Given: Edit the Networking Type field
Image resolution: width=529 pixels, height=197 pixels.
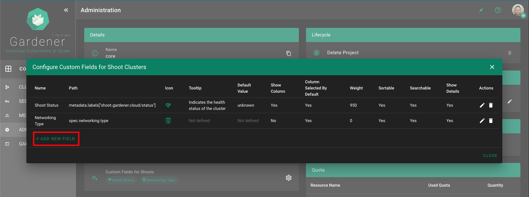Looking at the screenshot, I should [482, 121].
